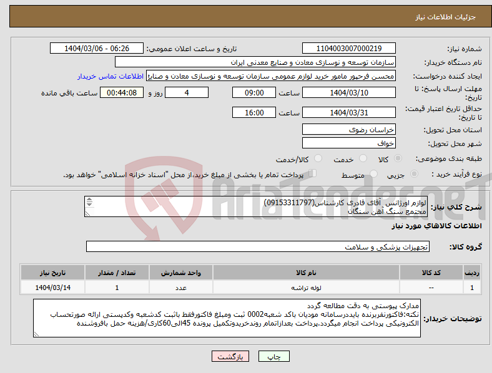This screenshot has height=373, width=492.
Task: Click the بازگشت (back) button
Action: click(x=230, y=356)
